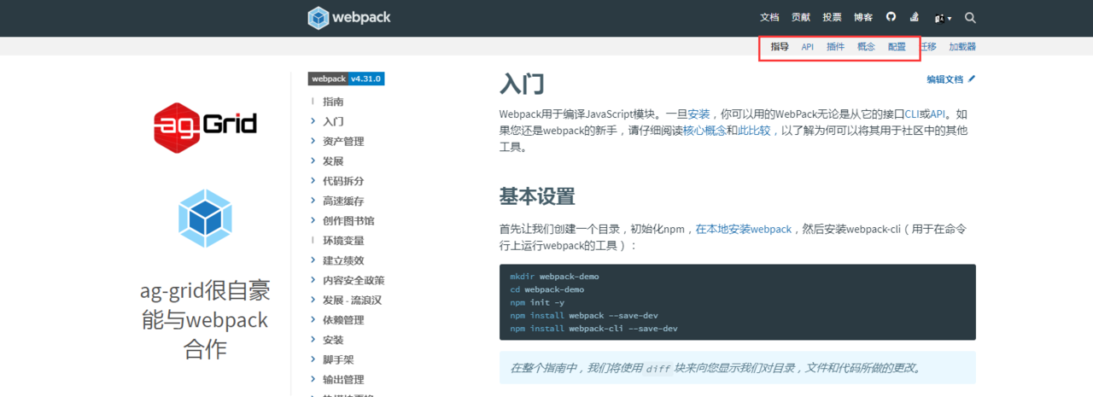Expand the 高速缓存 sidebar chevron
This screenshot has height=397, width=1093.
coord(313,201)
